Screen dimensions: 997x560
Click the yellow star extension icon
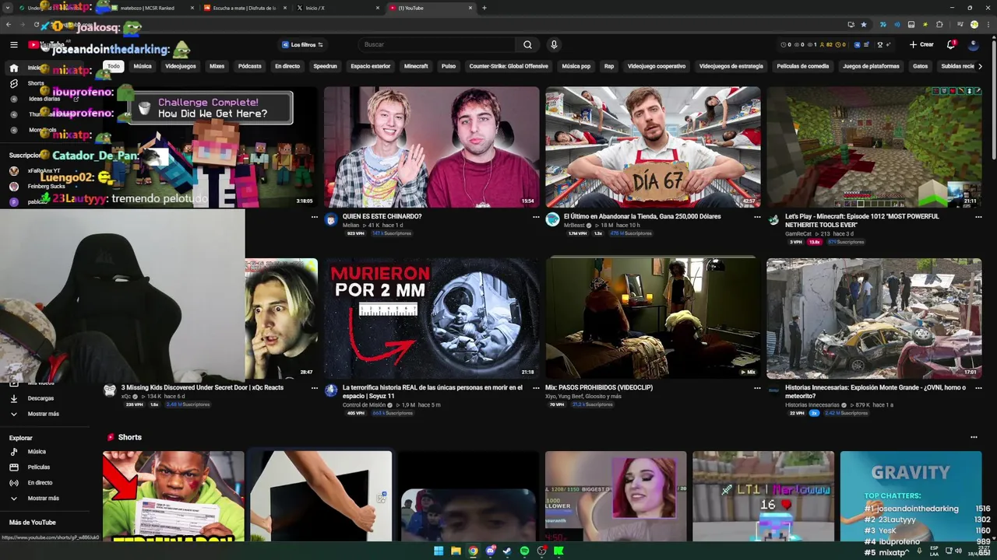coord(925,24)
